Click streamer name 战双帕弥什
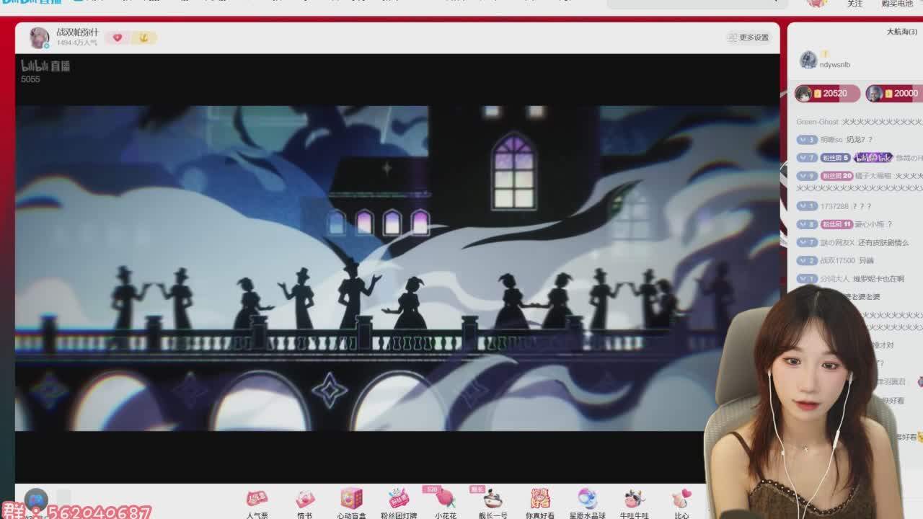 77,32
